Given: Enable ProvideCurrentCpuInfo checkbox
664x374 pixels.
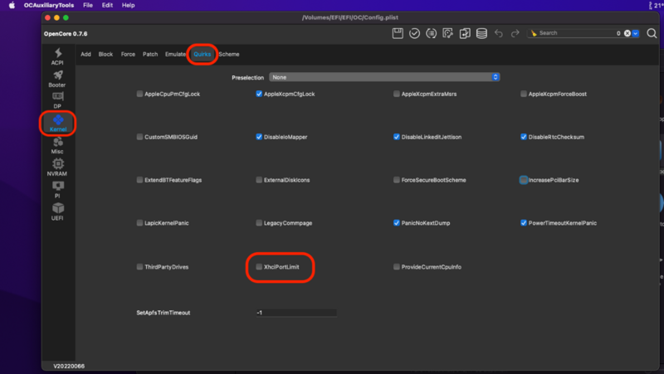Looking at the screenshot, I should [397, 267].
